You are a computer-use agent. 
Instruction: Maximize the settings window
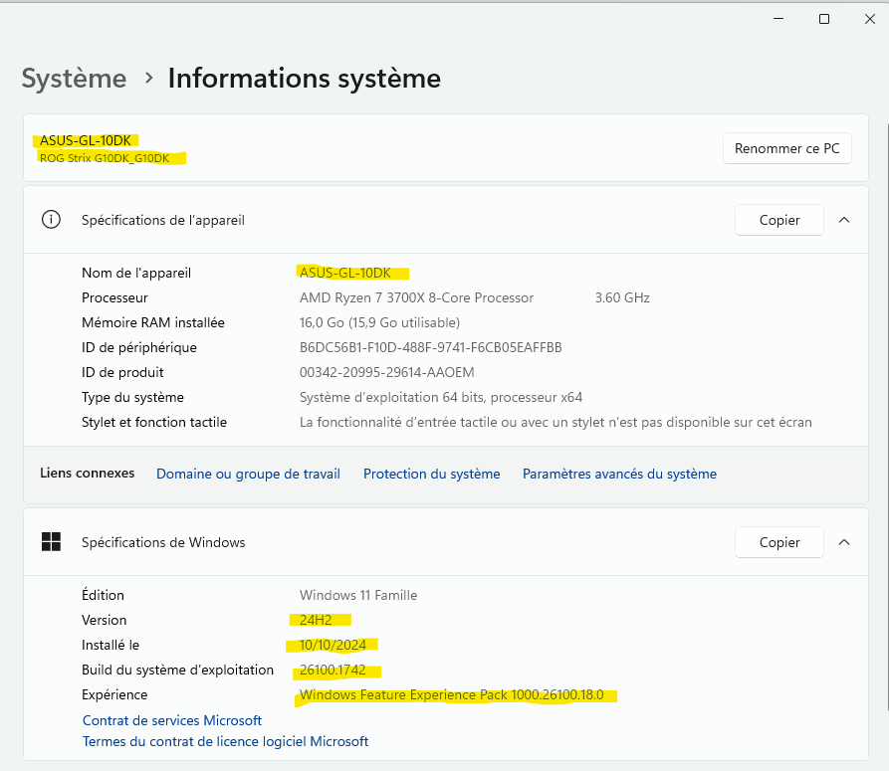point(824,19)
